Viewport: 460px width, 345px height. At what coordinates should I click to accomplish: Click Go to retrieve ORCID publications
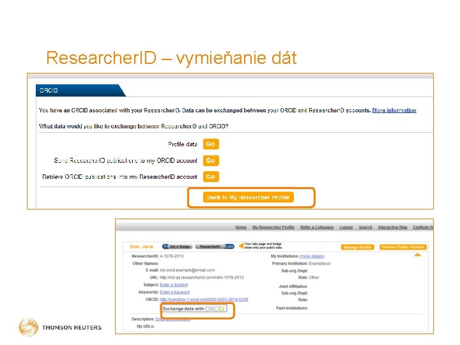[x=211, y=176]
